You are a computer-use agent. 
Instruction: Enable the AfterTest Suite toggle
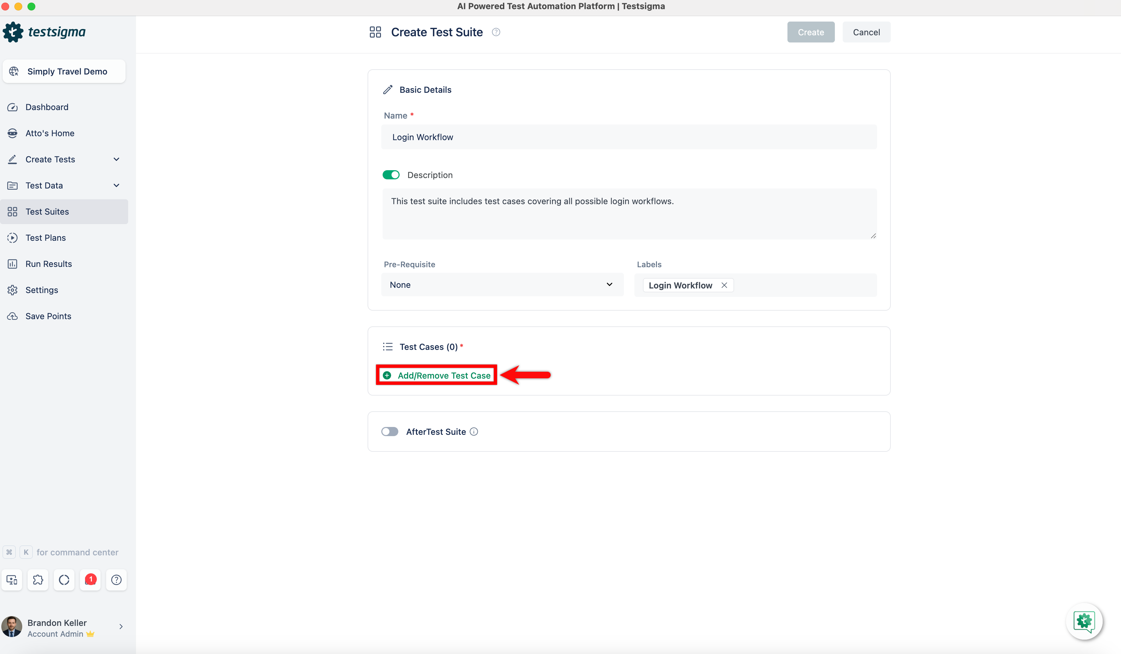pos(390,432)
